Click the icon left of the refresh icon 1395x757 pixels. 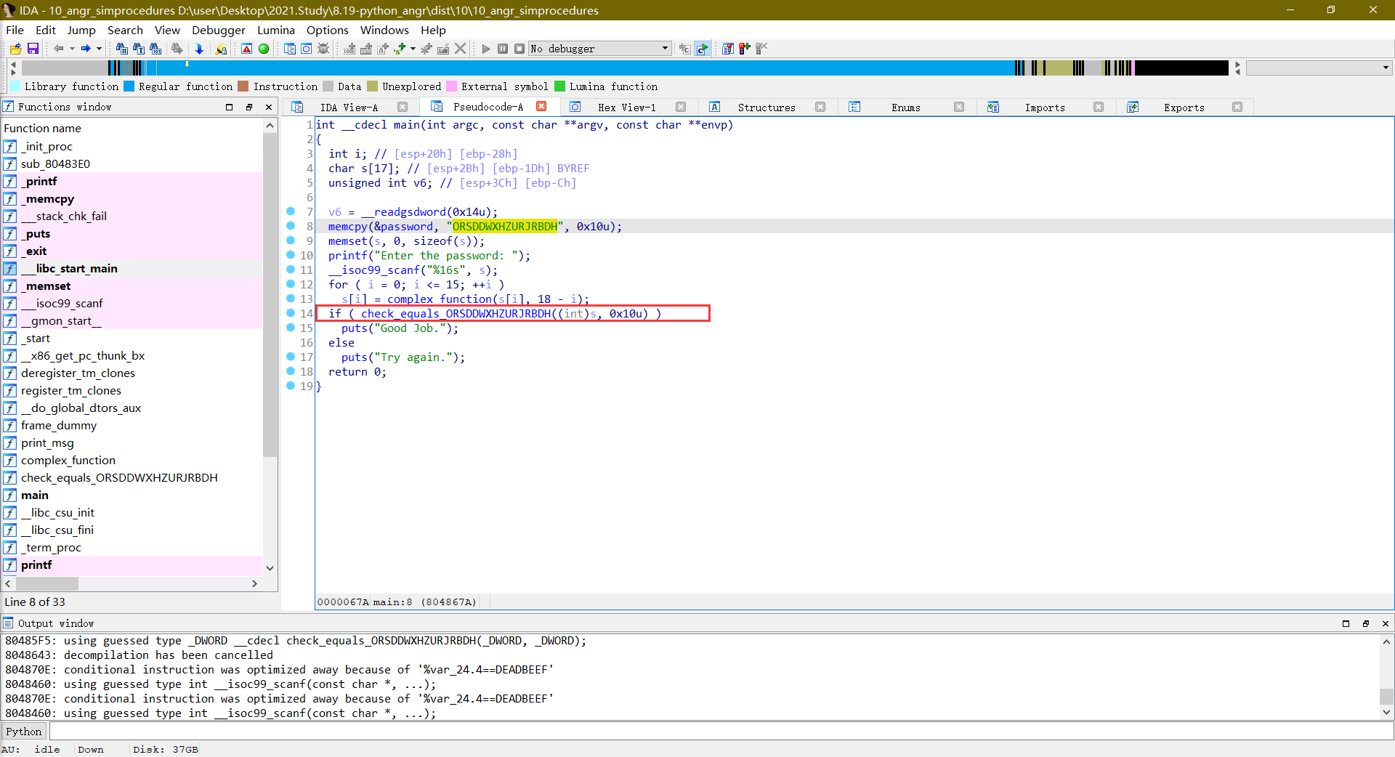tap(684, 49)
